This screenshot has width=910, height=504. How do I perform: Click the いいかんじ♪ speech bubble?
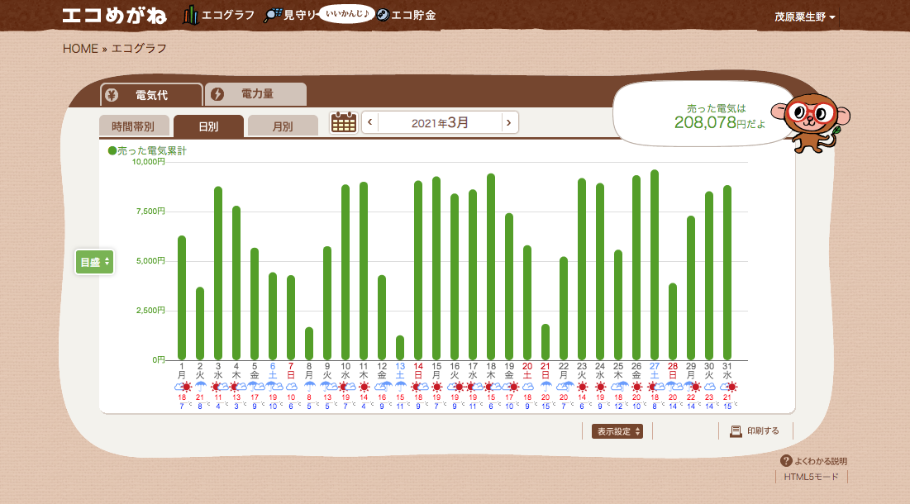(x=346, y=13)
